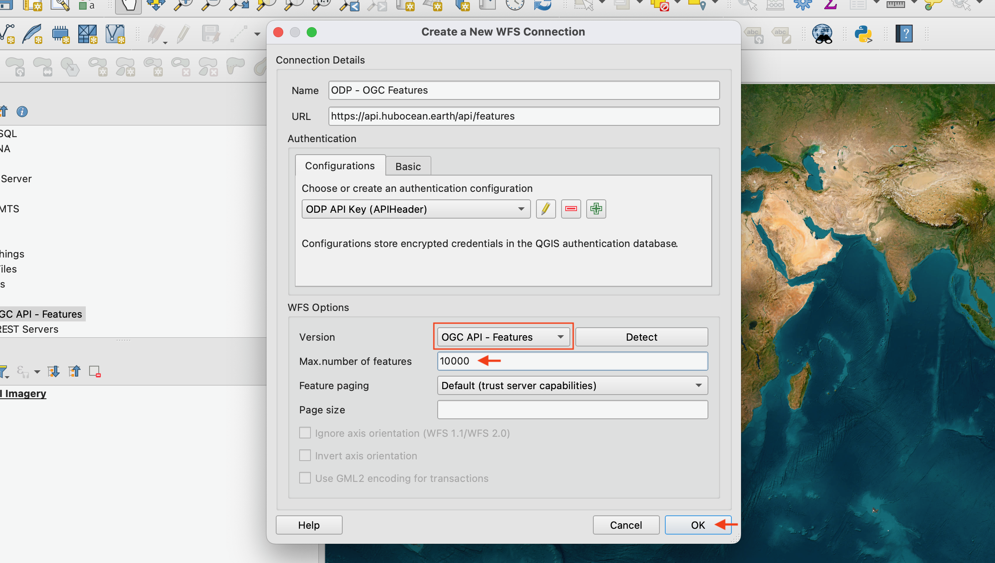Create a new GeoPackage layer

point(60,34)
